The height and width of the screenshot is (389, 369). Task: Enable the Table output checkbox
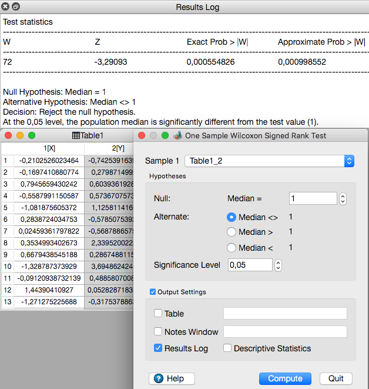(x=158, y=314)
